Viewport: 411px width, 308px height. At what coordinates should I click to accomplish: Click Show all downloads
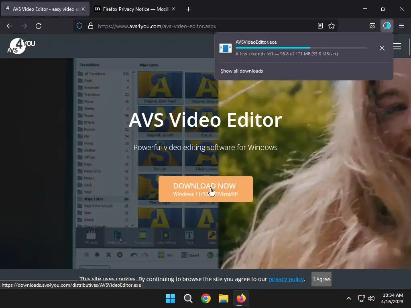coord(242,71)
